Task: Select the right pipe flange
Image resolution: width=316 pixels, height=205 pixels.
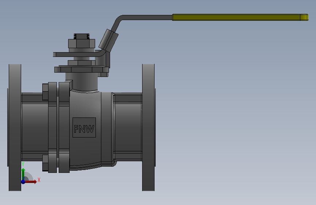Action: pyautogui.click(x=149, y=128)
